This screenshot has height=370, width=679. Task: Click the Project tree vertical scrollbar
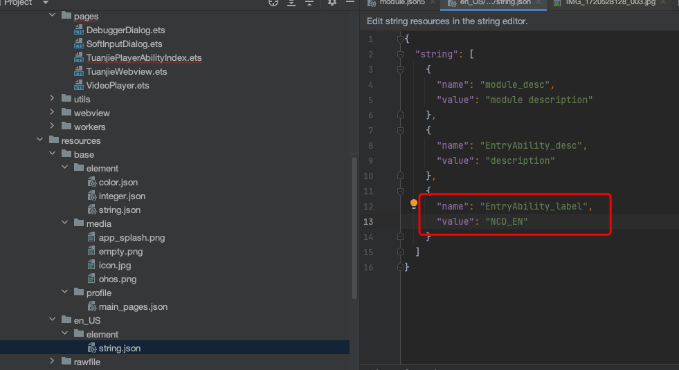pos(354,228)
